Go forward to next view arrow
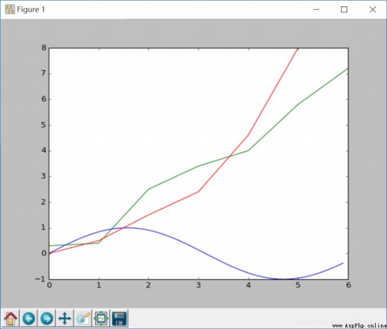 [x=47, y=318]
